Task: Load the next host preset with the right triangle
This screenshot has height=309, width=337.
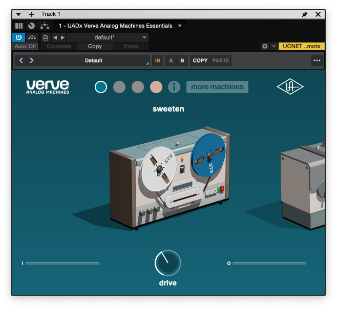Action: tap(62, 37)
